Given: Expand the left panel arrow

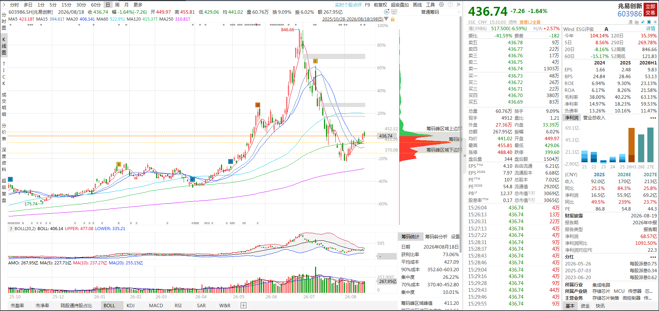Looking at the screenshot, I should click(4, 4).
